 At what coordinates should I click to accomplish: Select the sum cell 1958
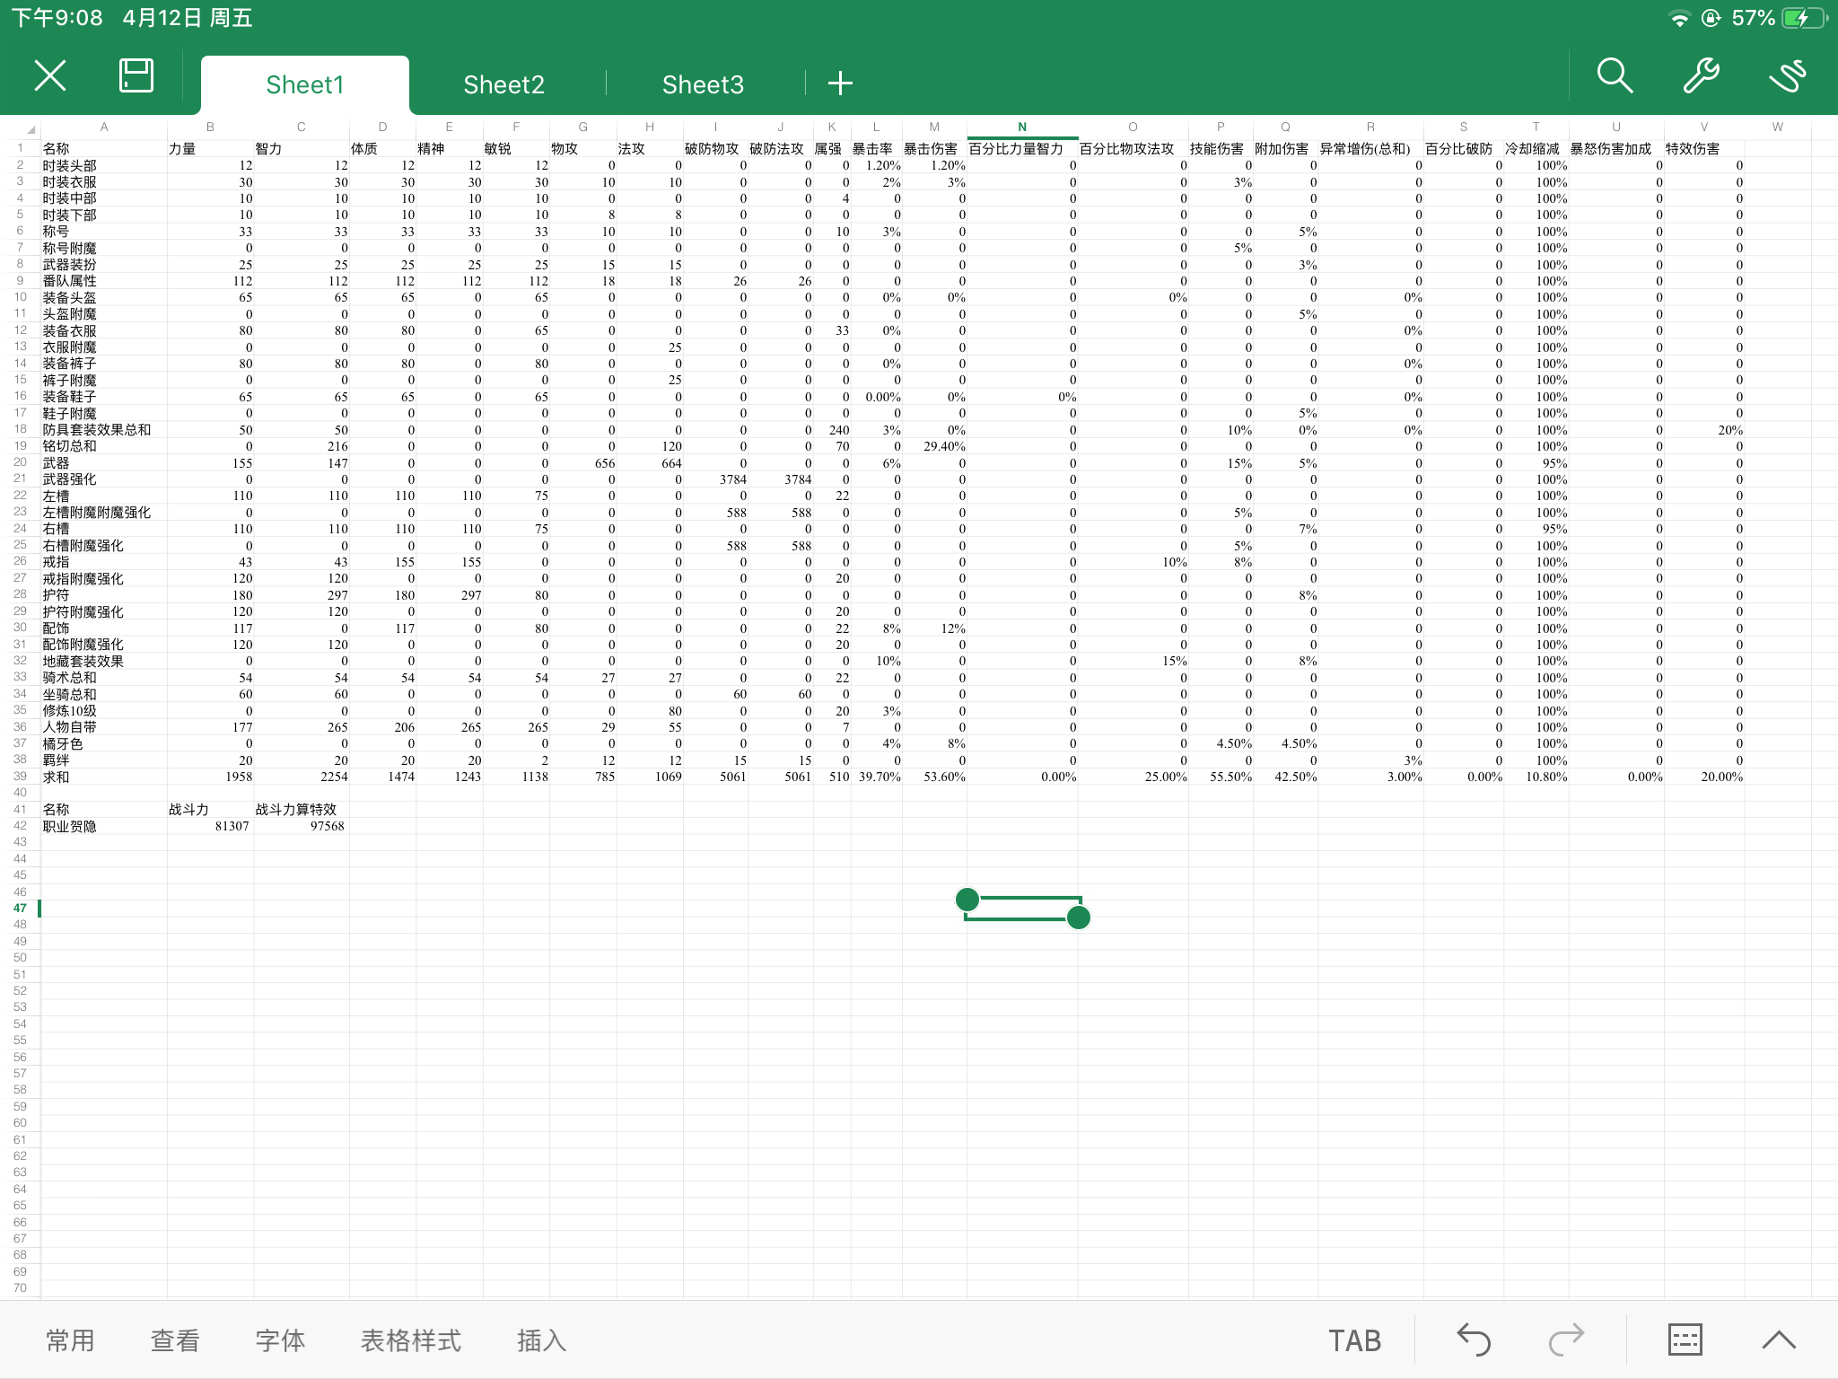(210, 777)
